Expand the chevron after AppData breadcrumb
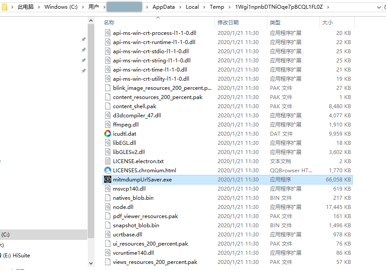Image resolution: width=386 pixels, height=270 pixels. click(x=180, y=7)
